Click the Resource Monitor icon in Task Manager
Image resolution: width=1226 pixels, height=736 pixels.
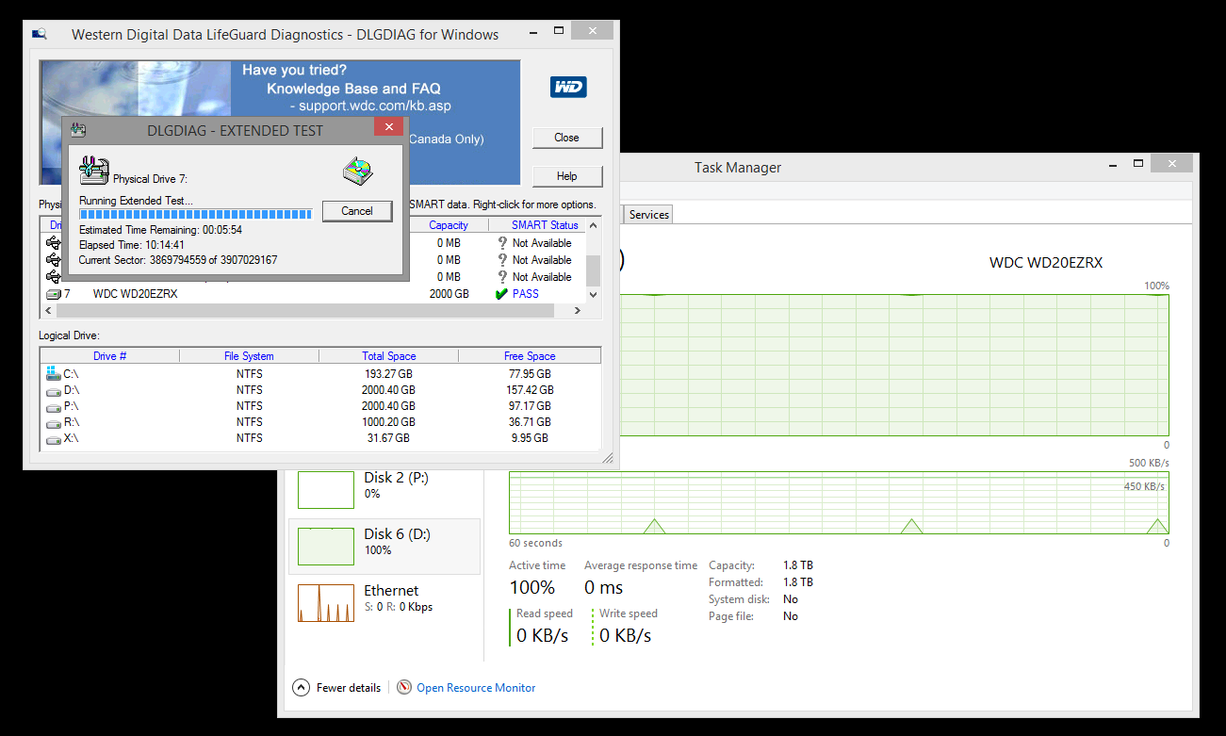(x=404, y=687)
